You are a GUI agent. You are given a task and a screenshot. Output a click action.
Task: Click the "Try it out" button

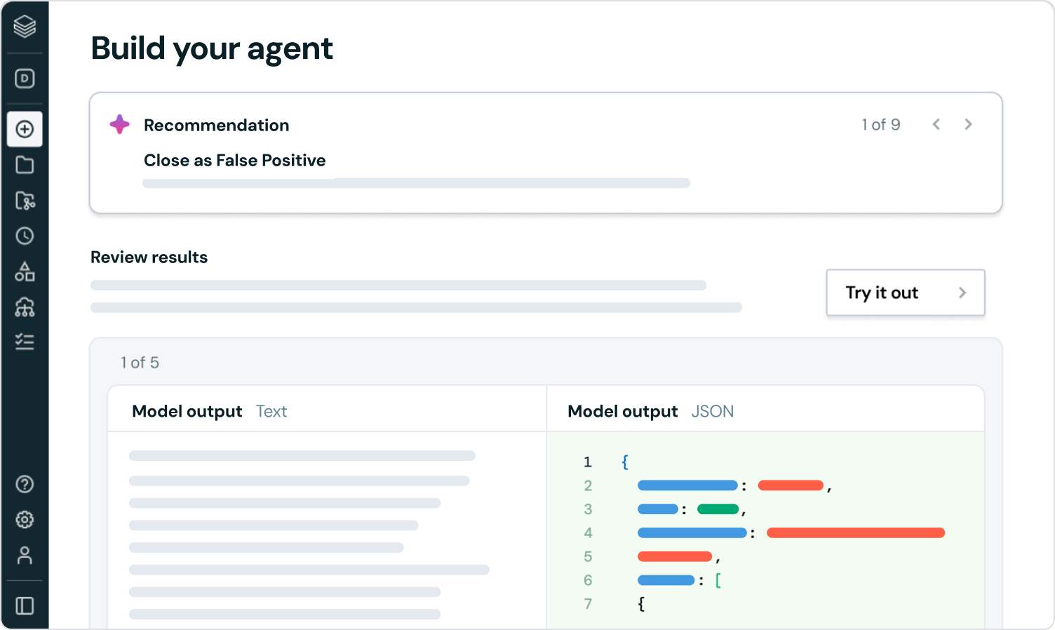[x=905, y=293]
